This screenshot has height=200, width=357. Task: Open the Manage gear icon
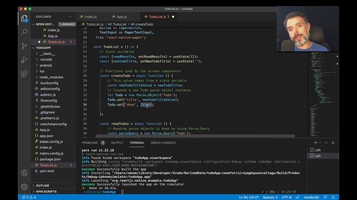coord(24,187)
